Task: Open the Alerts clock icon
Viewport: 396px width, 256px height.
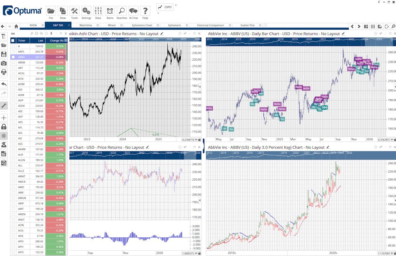Action: click(x=110, y=11)
